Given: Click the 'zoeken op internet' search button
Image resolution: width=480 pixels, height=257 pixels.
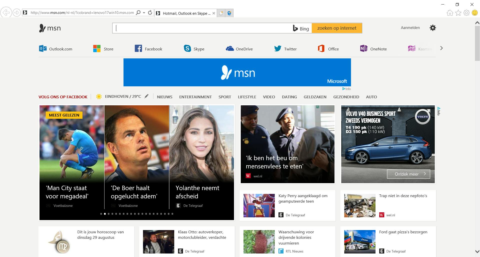Looking at the screenshot, I should (337, 28).
